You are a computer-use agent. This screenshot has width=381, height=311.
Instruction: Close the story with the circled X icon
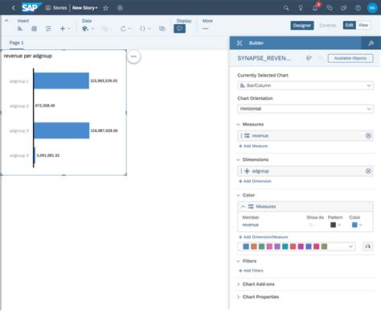coord(120,8)
